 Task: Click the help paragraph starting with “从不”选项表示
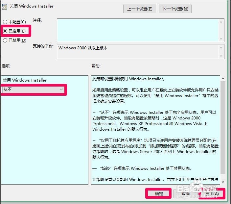point(154,121)
